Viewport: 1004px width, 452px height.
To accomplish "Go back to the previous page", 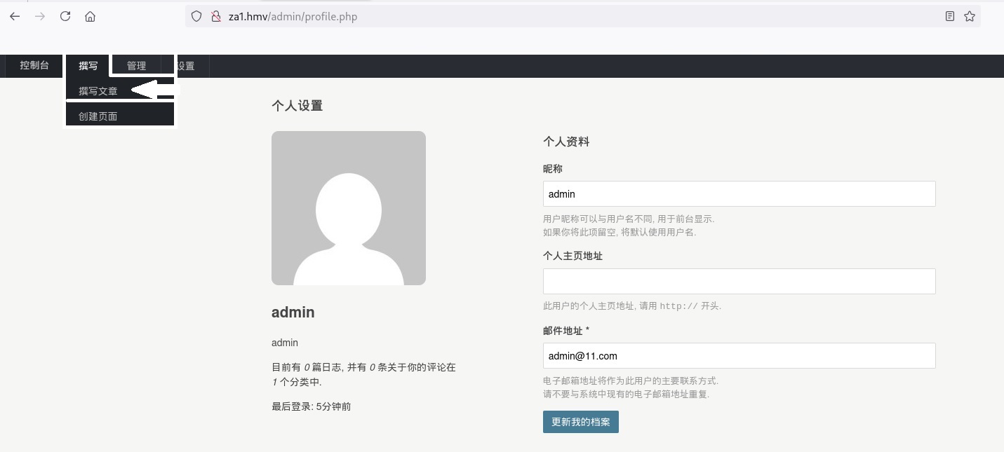I will [15, 16].
